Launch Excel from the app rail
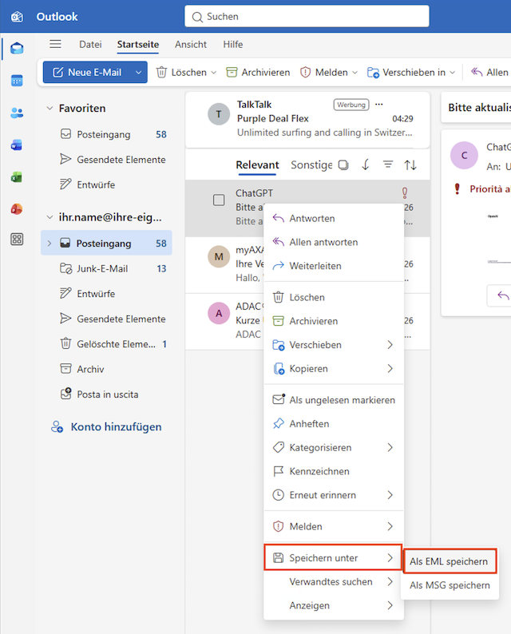This screenshot has width=511, height=634. click(17, 177)
